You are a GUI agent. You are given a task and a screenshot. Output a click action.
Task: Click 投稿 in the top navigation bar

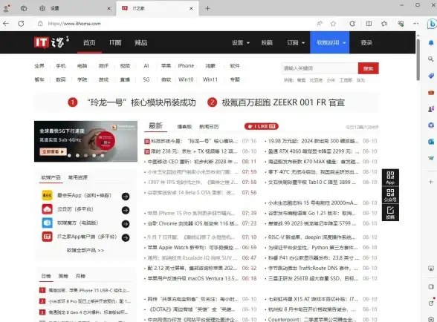point(267,42)
